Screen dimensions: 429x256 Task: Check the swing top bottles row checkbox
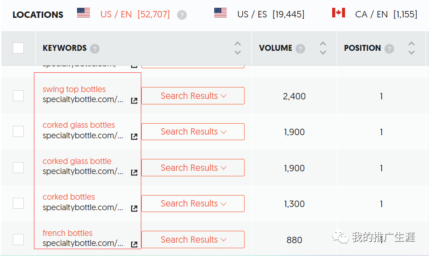tap(18, 96)
